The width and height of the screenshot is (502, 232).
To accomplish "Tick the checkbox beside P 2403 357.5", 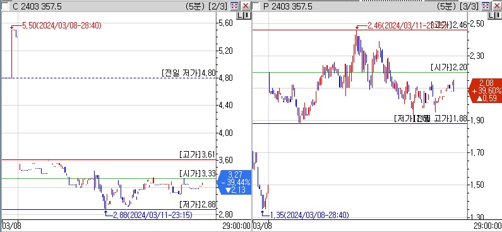I will 256,6.
